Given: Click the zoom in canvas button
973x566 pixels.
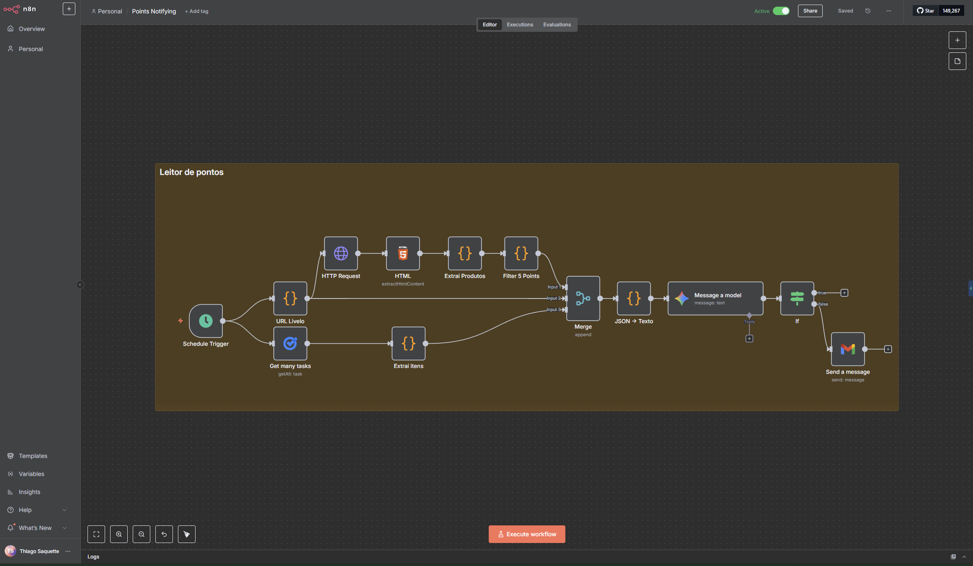Looking at the screenshot, I should pyautogui.click(x=119, y=534).
